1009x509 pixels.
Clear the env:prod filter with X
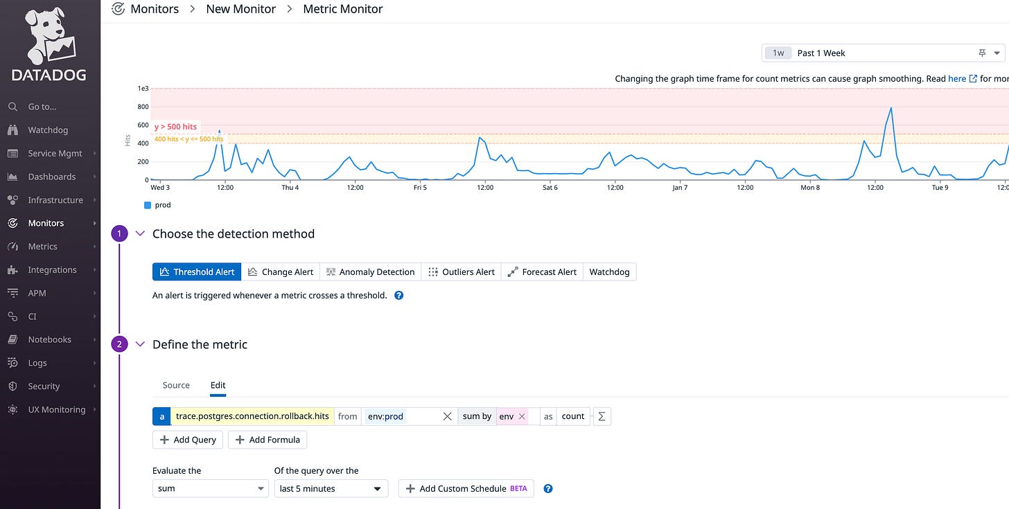pos(447,416)
